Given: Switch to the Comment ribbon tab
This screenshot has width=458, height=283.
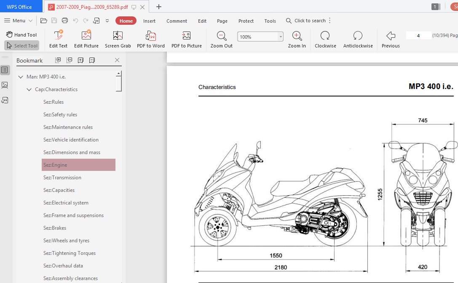Looking at the screenshot, I should click(177, 21).
